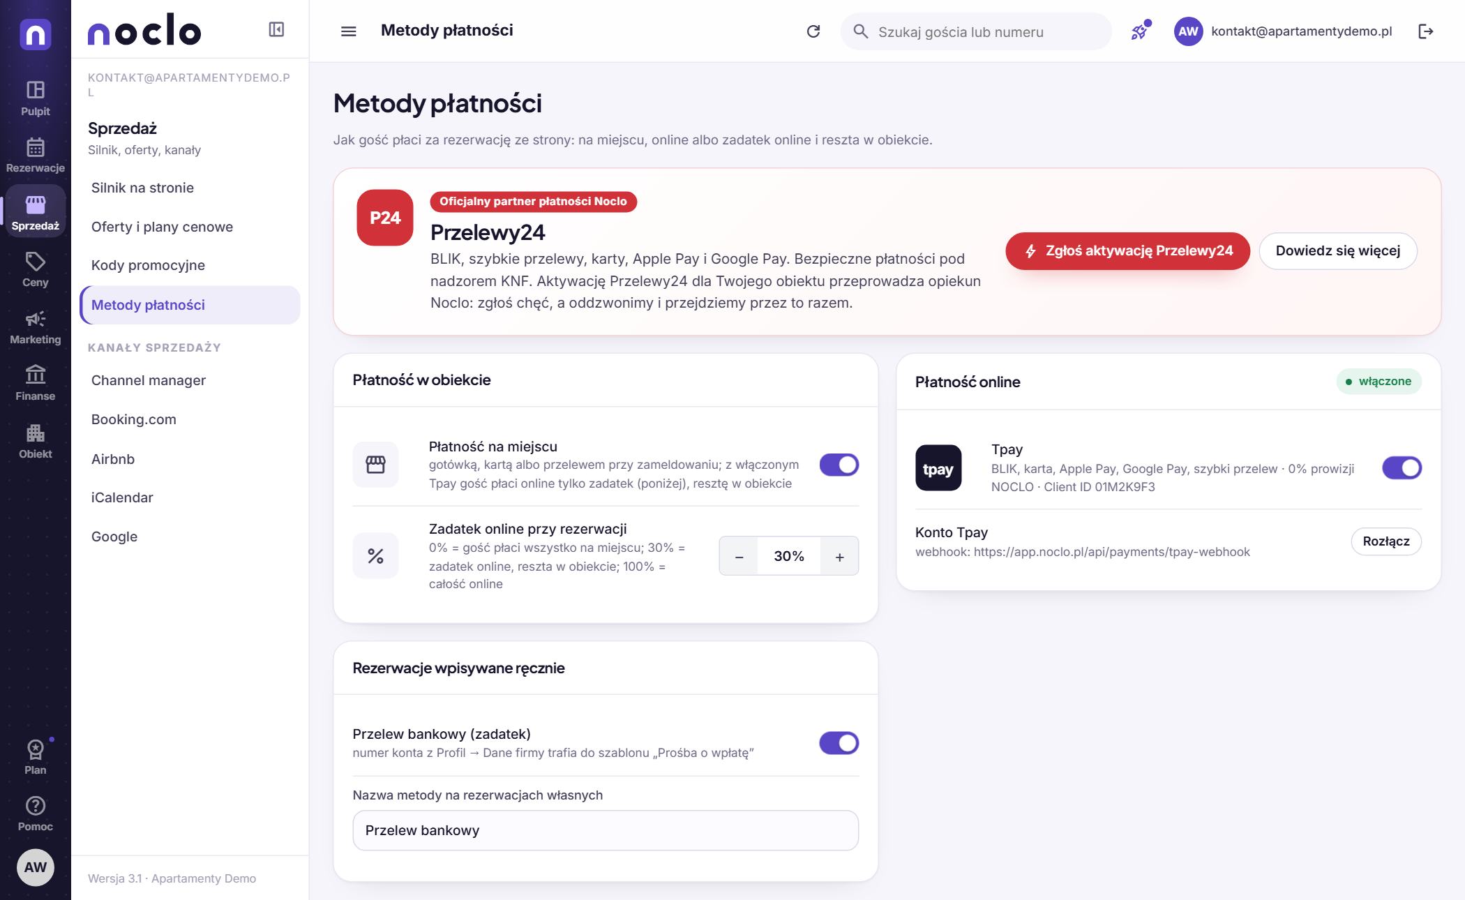
Task: Open Oferty i plany cenowe
Action: click(x=190, y=227)
